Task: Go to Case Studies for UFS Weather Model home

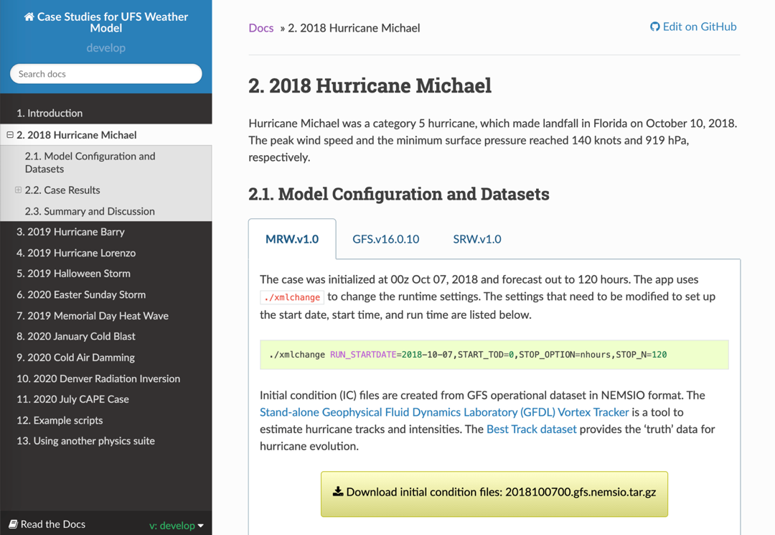Action: click(106, 22)
